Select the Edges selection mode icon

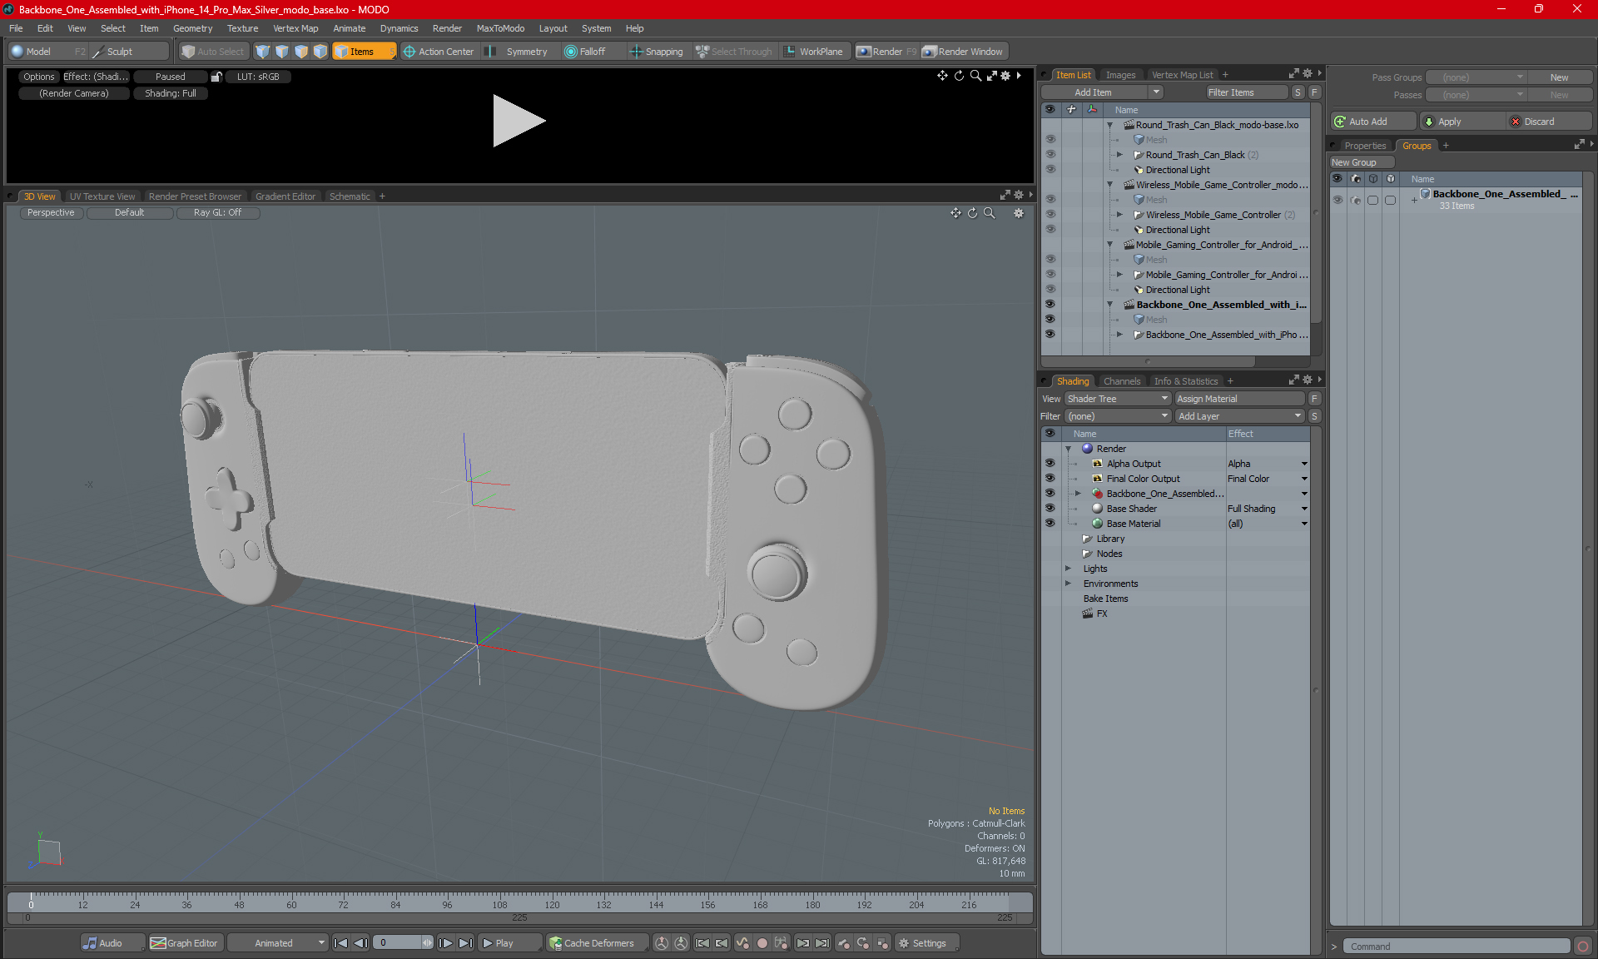click(282, 52)
